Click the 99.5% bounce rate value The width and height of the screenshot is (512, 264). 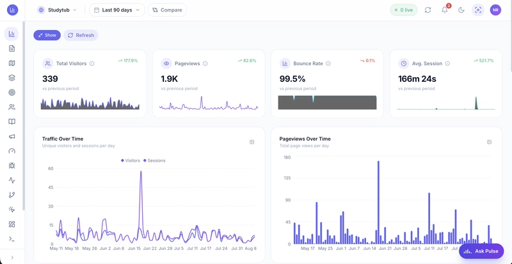pyautogui.click(x=292, y=79)
